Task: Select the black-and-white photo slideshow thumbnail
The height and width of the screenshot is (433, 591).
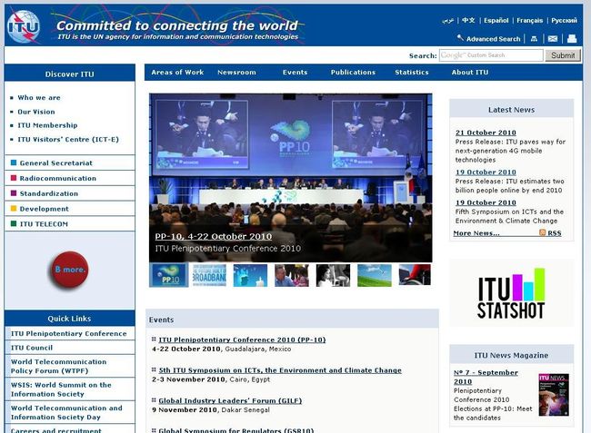Action: 333,275
